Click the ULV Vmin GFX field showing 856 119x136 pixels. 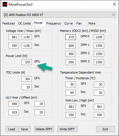coord(14,104)
